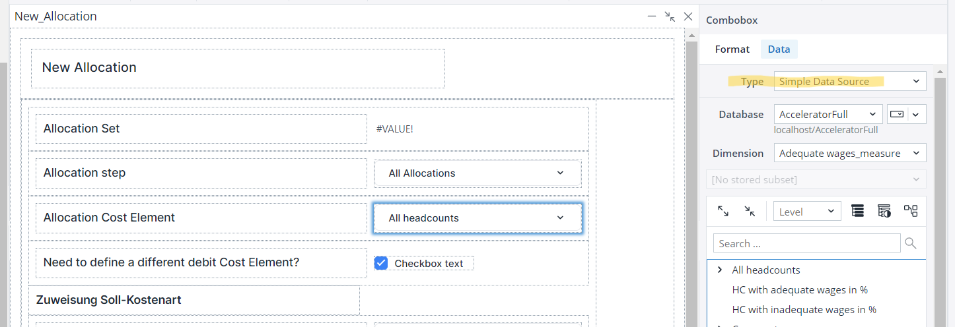Open the All Allocations combobox

coord(477,173)
